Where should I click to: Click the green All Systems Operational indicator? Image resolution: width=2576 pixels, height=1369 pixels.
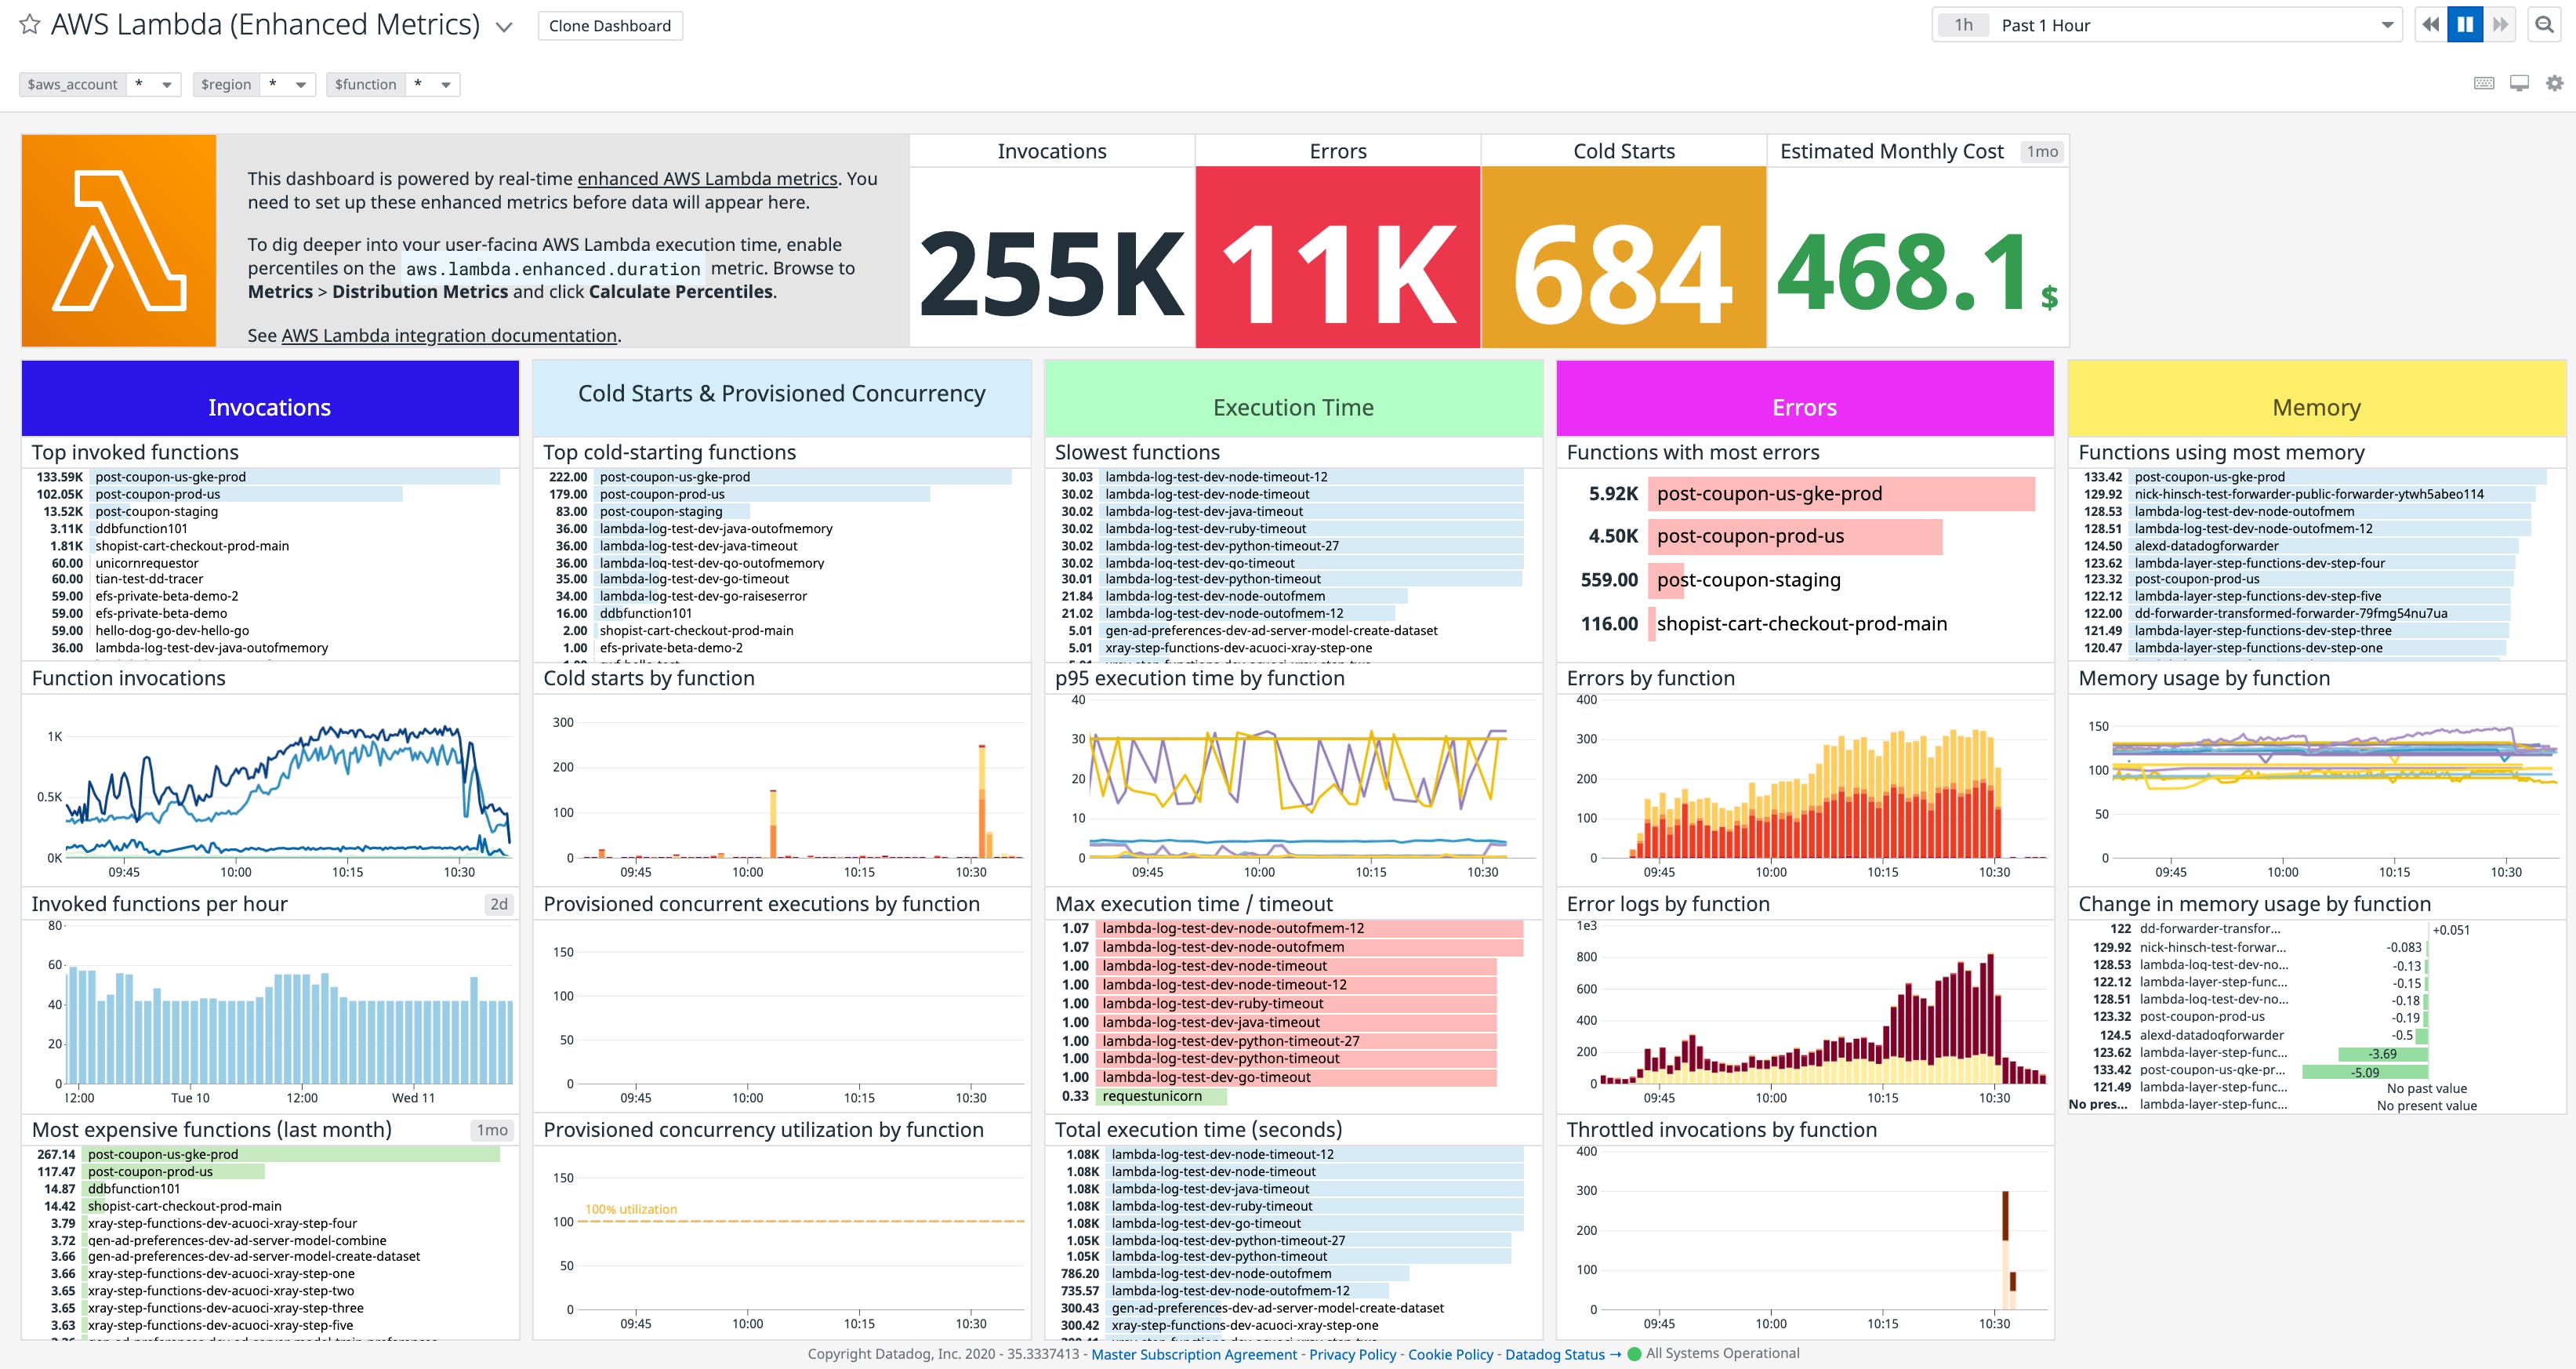click(x=1718, y=1353)
